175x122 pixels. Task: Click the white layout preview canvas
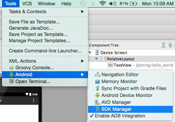tap(19, 113)
